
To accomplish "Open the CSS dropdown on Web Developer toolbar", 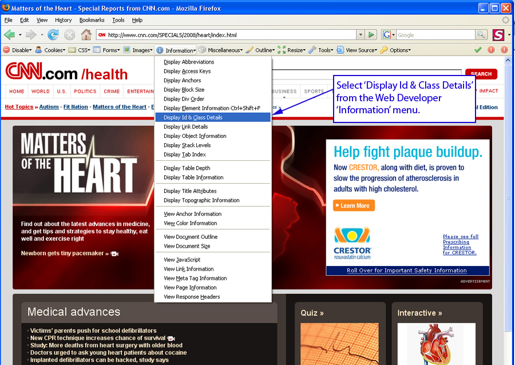I will coord(84,50).
